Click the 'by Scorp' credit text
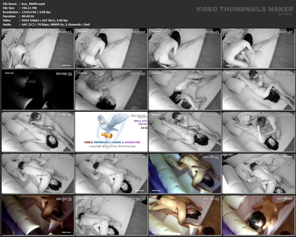Screen dimensions: 296x237 pyautogui.click(x=285, y=14)
